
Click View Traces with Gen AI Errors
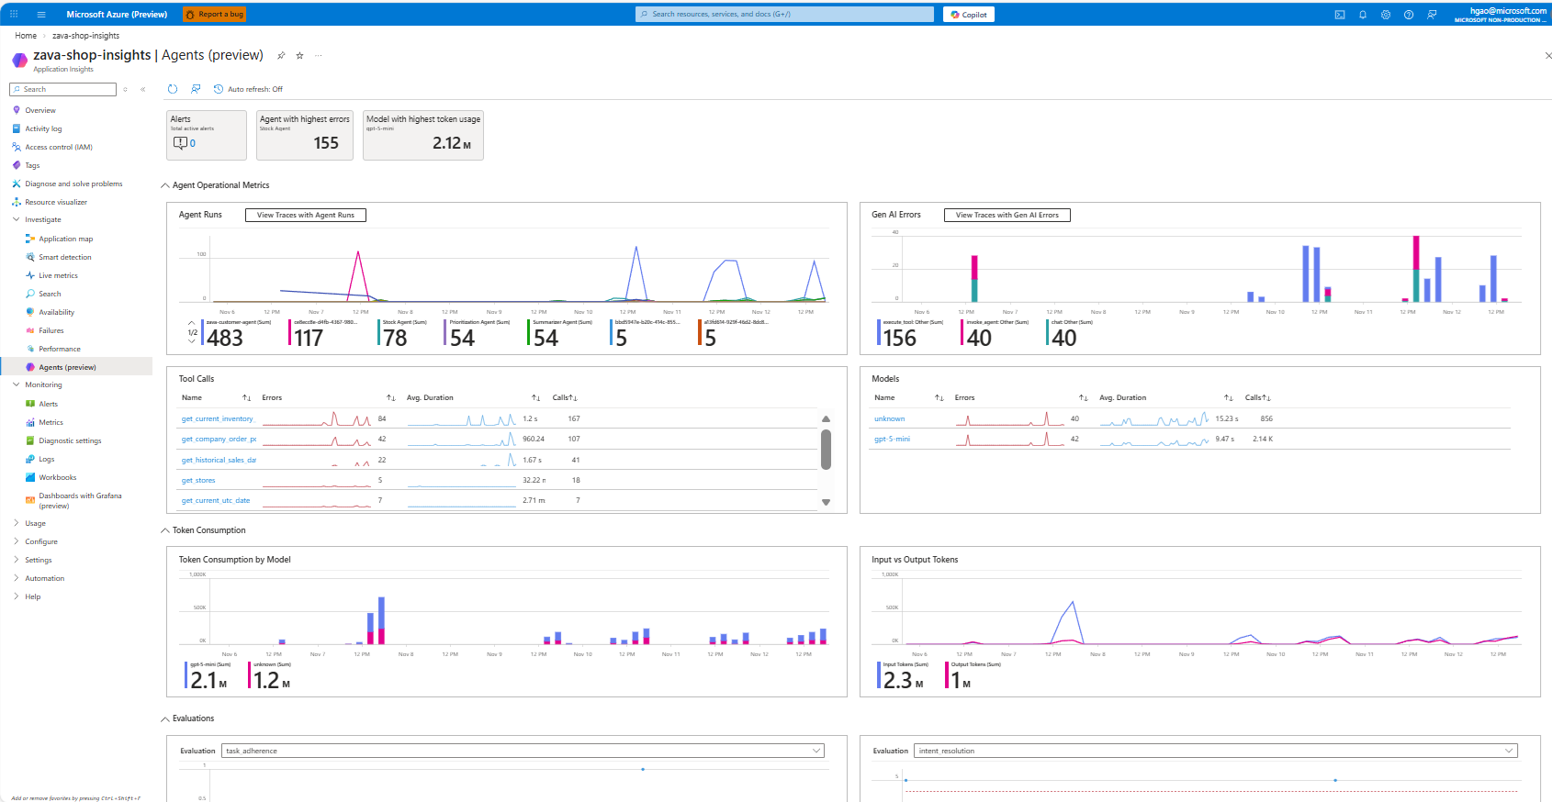pyautogui.click(x=1007, y=215)
